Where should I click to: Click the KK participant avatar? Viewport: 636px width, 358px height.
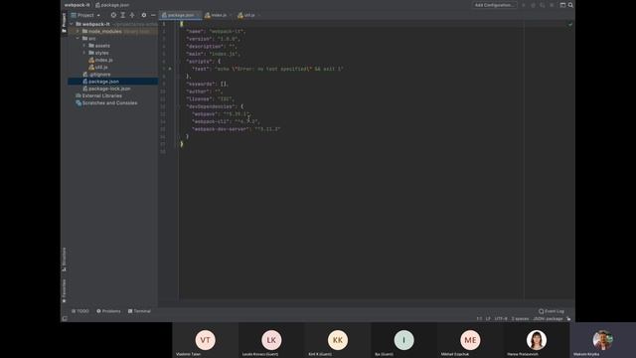pyautogui.click(x=338, y=340)
